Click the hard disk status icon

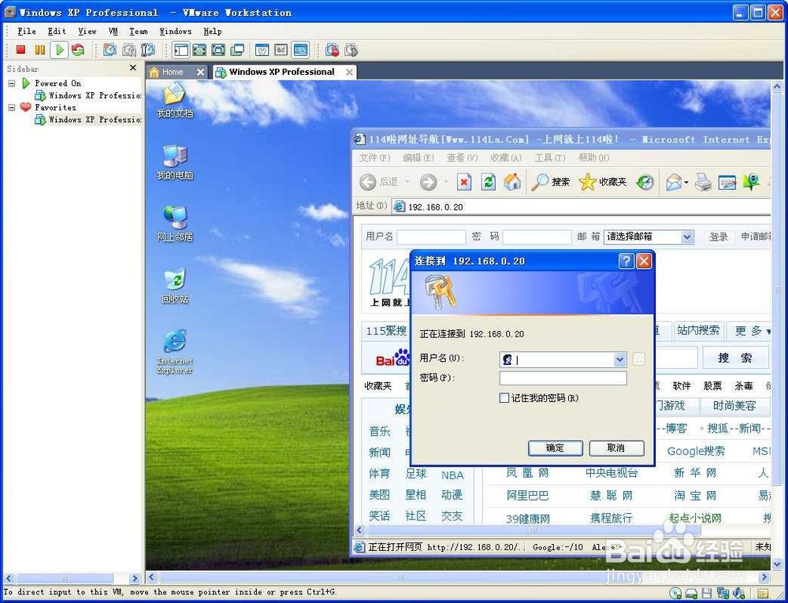pos(692,593)
